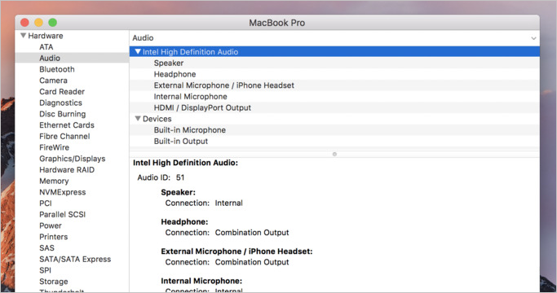This screenshot has height=293, width=557.
Task: Click the Headphone heading in details pane
Action: click(184, 221)
